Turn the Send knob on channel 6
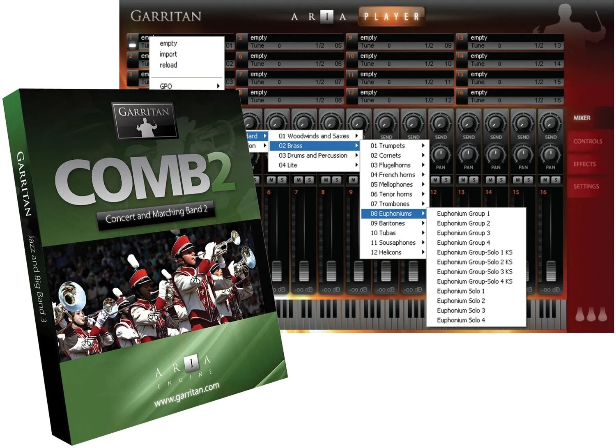The width and height of the screenshot is (616, 448). (x=276, y=122)
